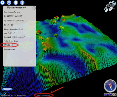The image size is (117, 97).
Task: Click the Más Información panel title
Action: [17, 8]
